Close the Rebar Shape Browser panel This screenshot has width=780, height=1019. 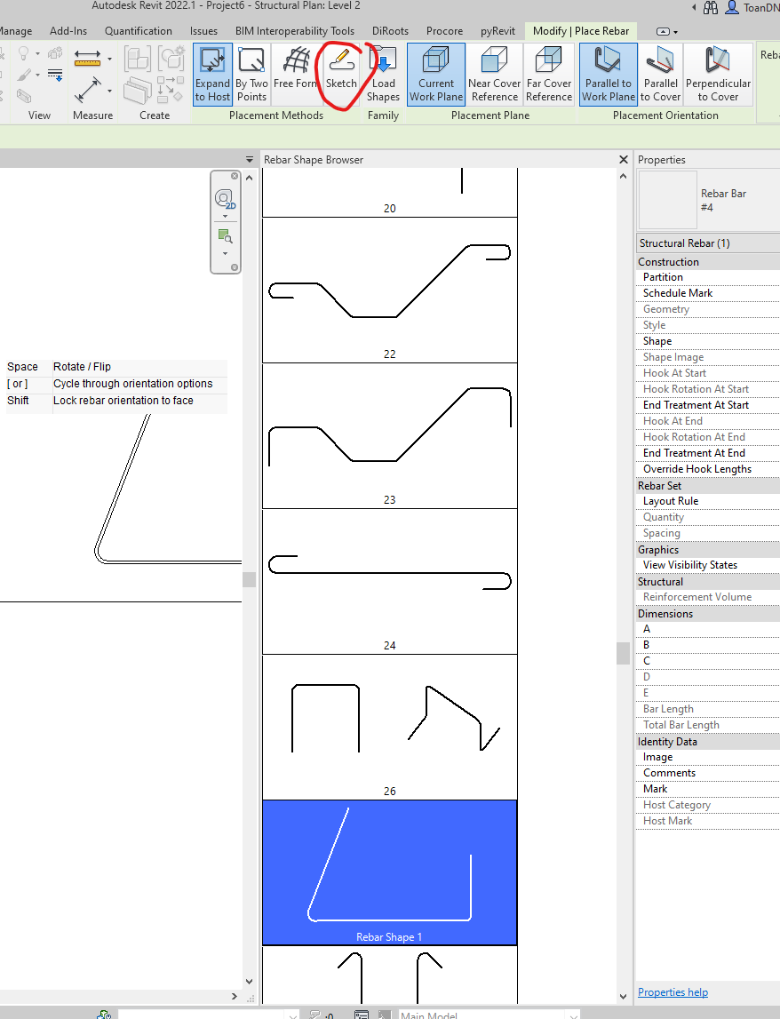(x=624, y=159)
